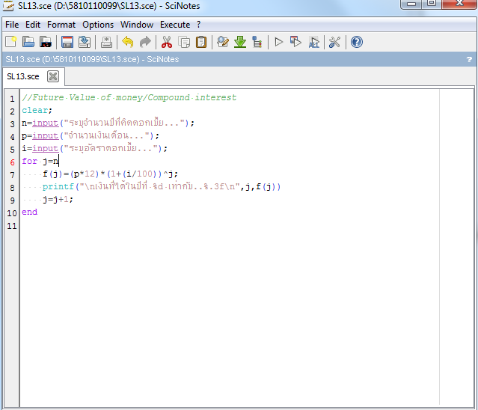Click line 6 in the line-number gutter
The height and width of the screenshot is (410, 478).
12,162
